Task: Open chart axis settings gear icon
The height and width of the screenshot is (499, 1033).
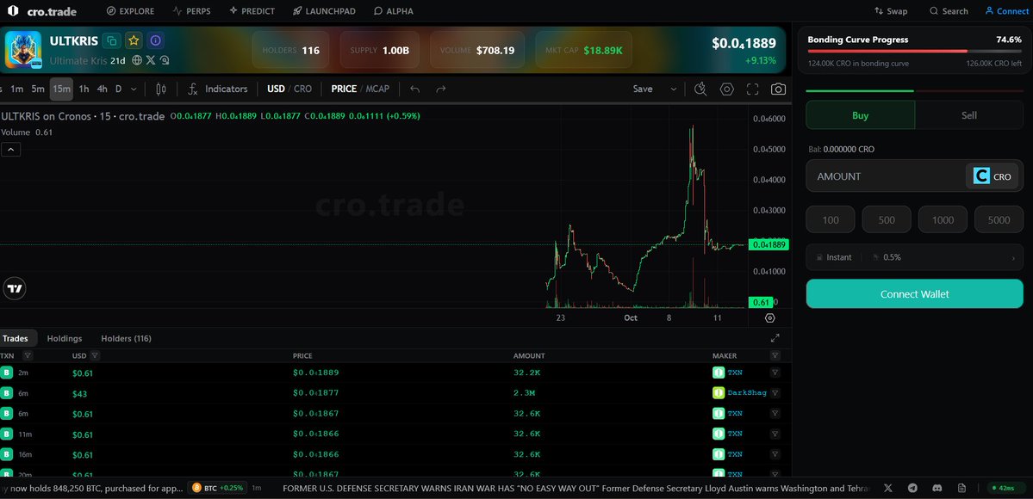Action: tap(769, 318)
